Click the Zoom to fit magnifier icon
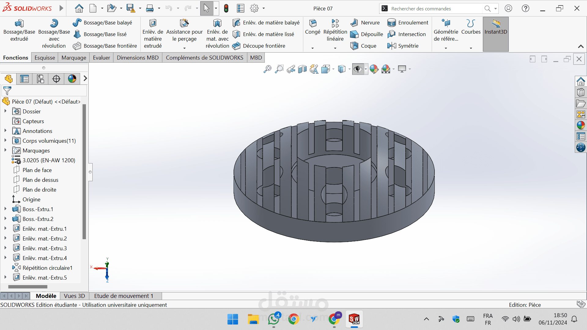587x330 pixels. pyautogui.click(x=267, y=69)
